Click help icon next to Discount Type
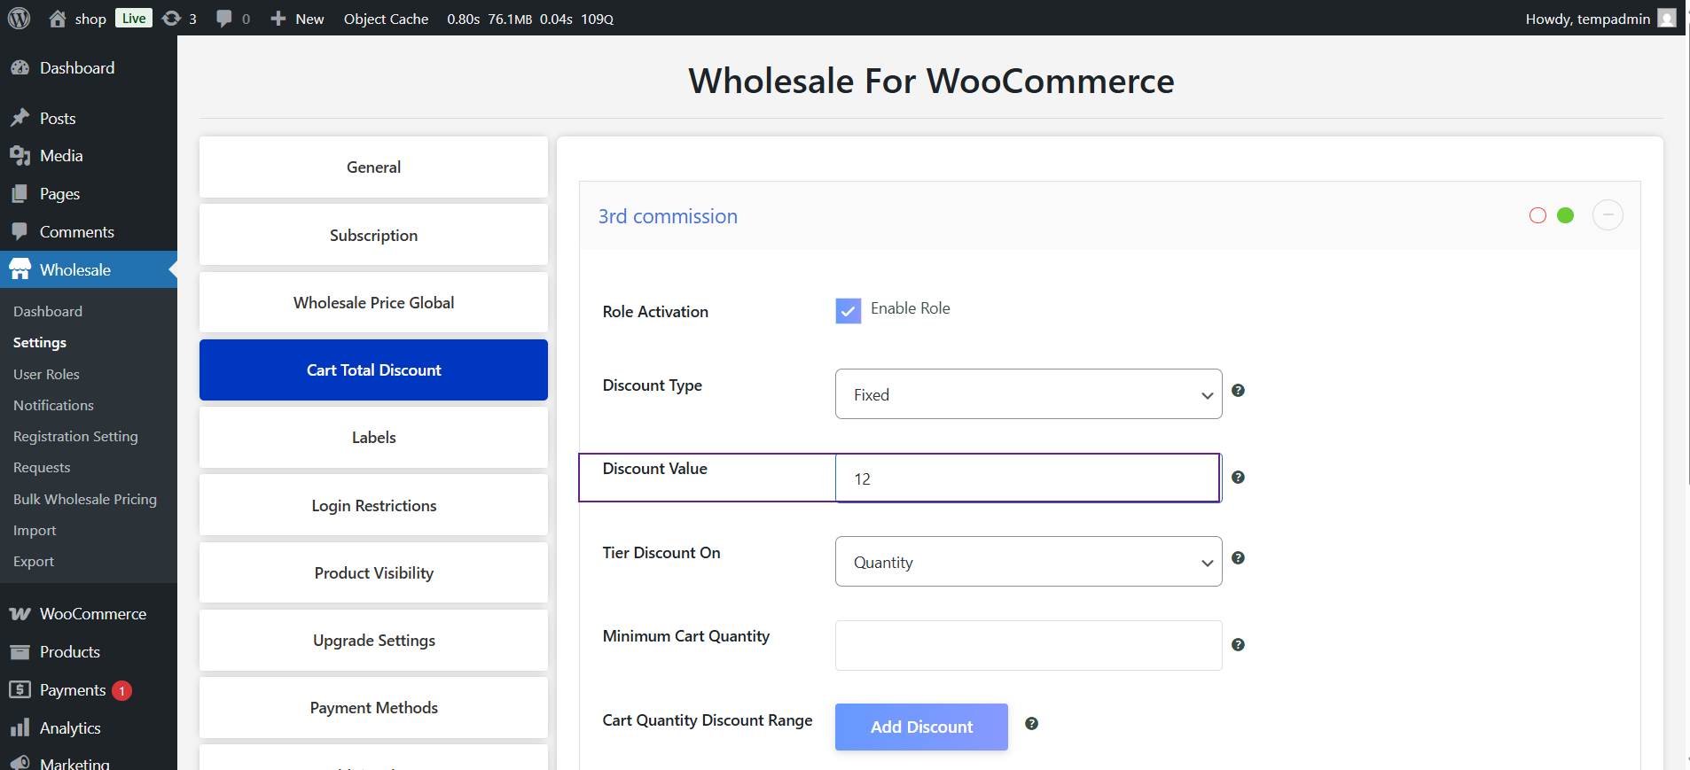Image resolution: width=1690 pixels, height=770 pixels. [1239, 391]
